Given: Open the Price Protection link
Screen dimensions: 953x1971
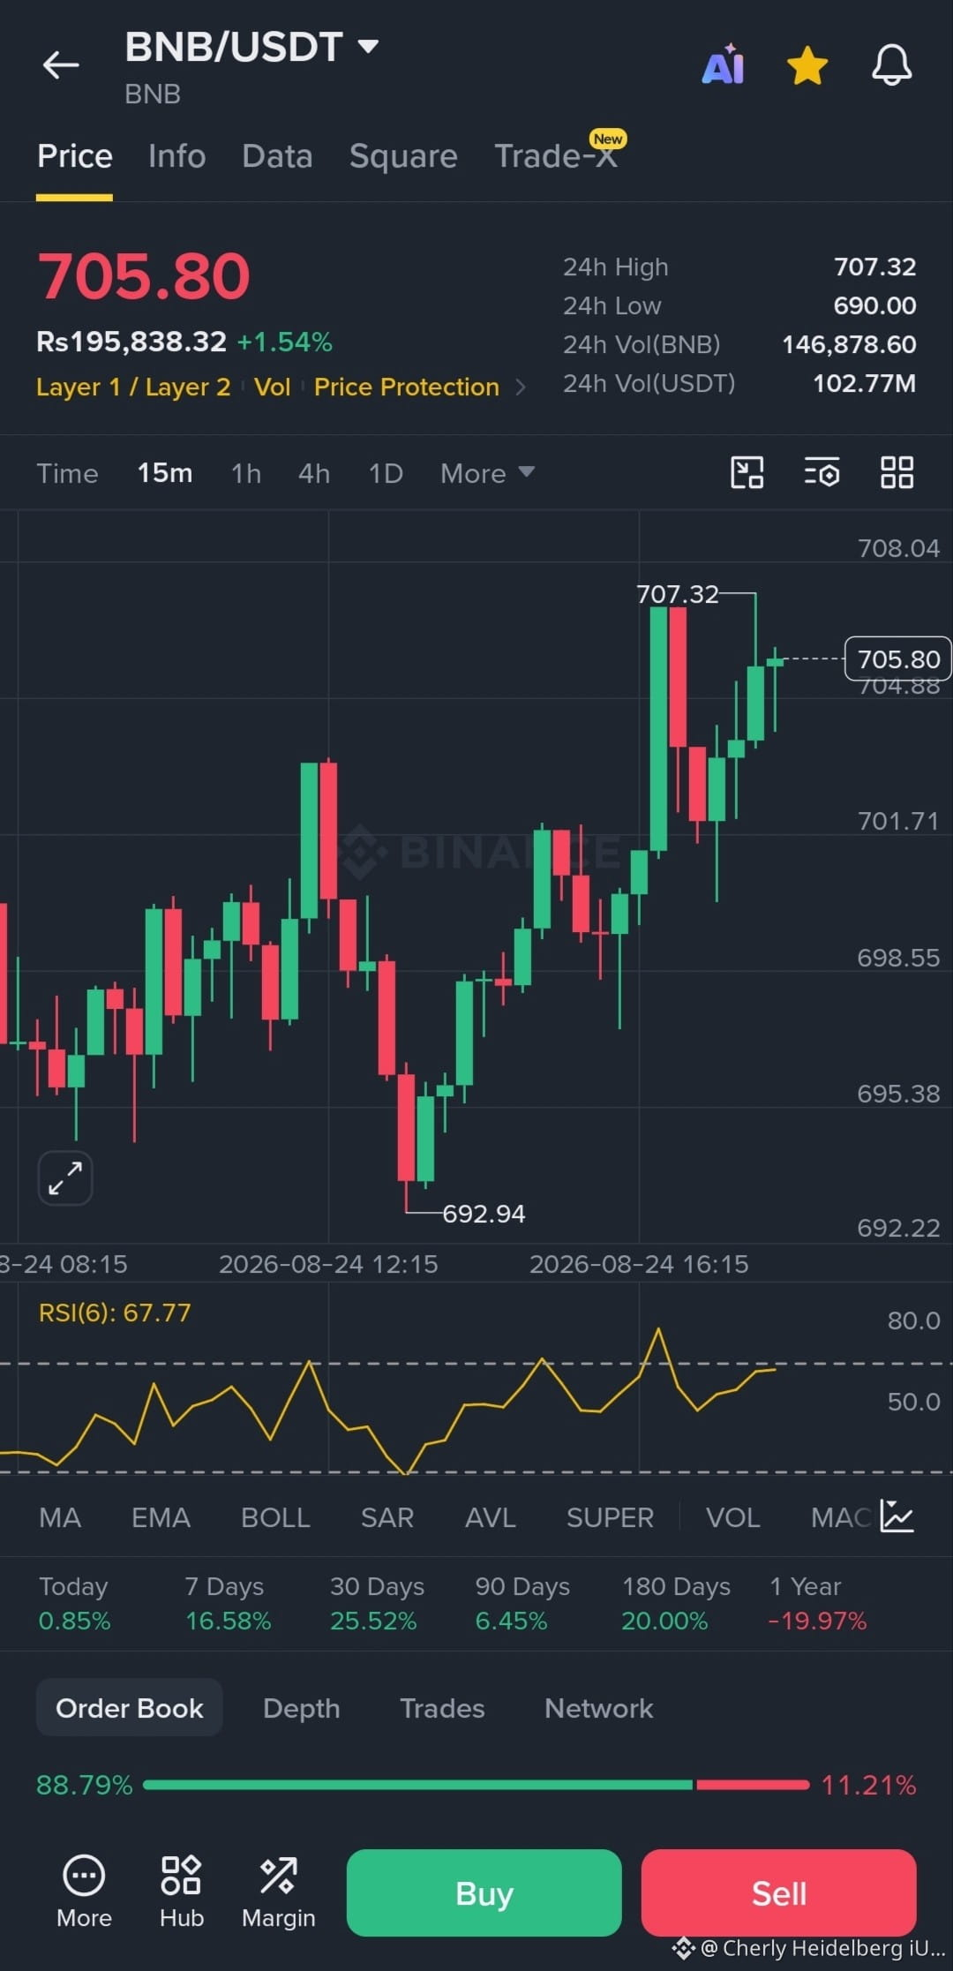Looking at the screenshot, I should coord(407,387).
